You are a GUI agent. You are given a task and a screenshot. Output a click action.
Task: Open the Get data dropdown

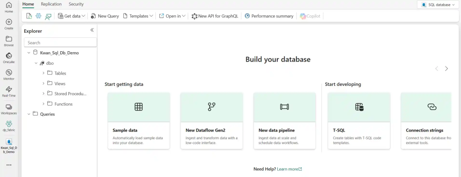(72, 16)
